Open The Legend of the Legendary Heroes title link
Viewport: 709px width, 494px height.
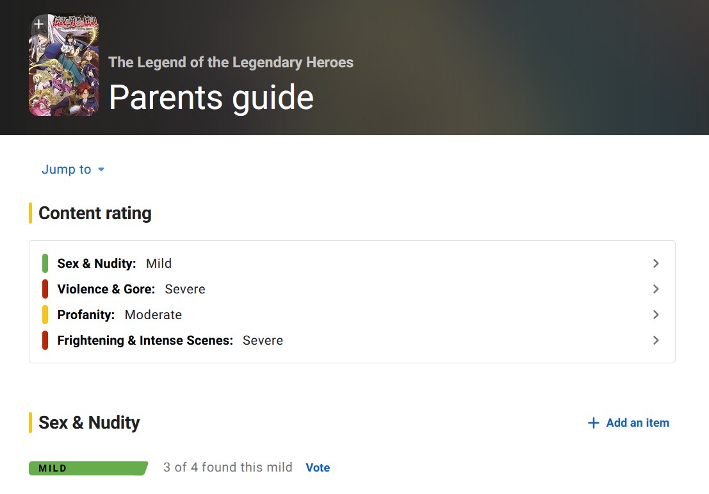(x=231, y=62)
